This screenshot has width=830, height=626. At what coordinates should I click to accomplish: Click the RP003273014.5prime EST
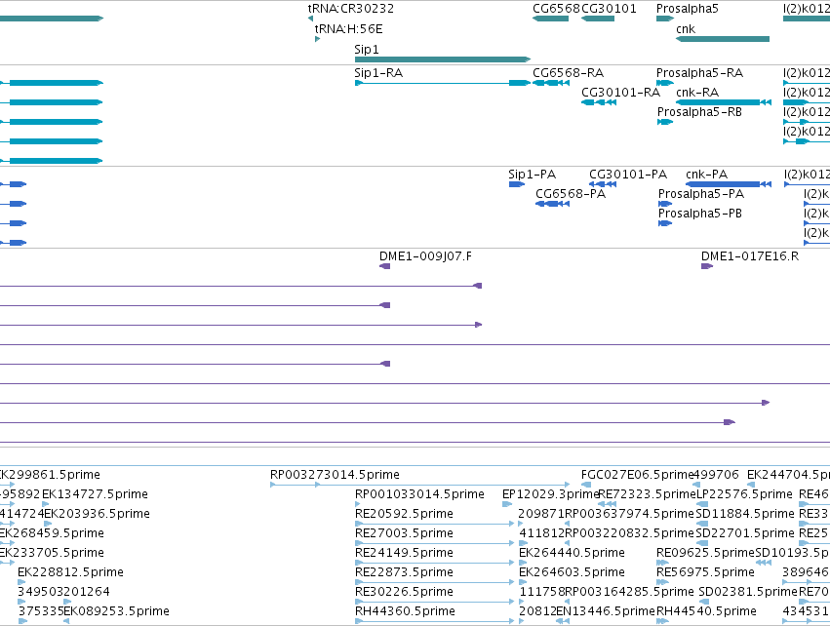point(419,485)
